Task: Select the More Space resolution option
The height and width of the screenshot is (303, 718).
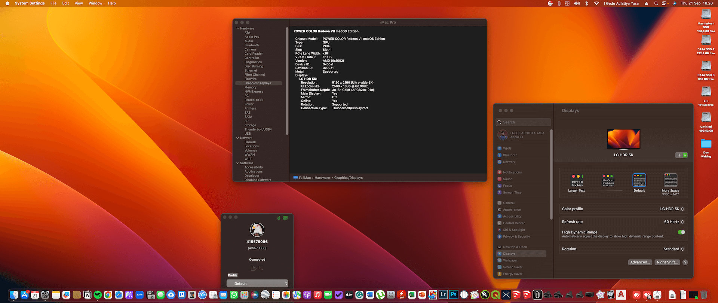Action: 671,184
